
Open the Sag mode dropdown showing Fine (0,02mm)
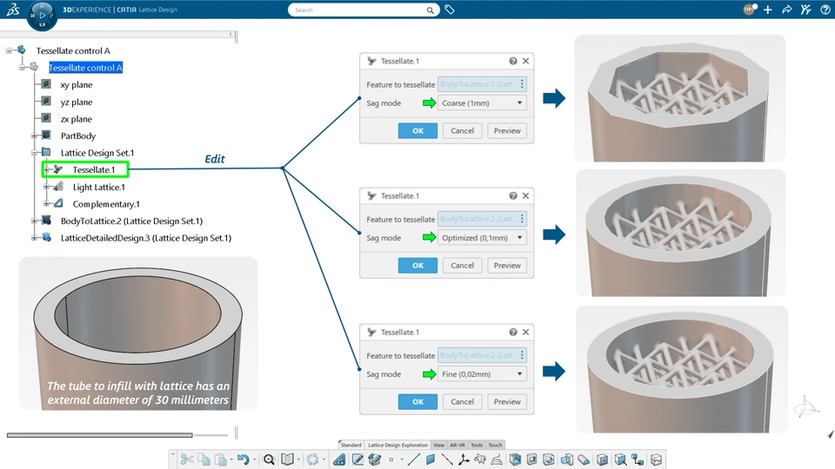pyautogui.click(x=482, y=373)
